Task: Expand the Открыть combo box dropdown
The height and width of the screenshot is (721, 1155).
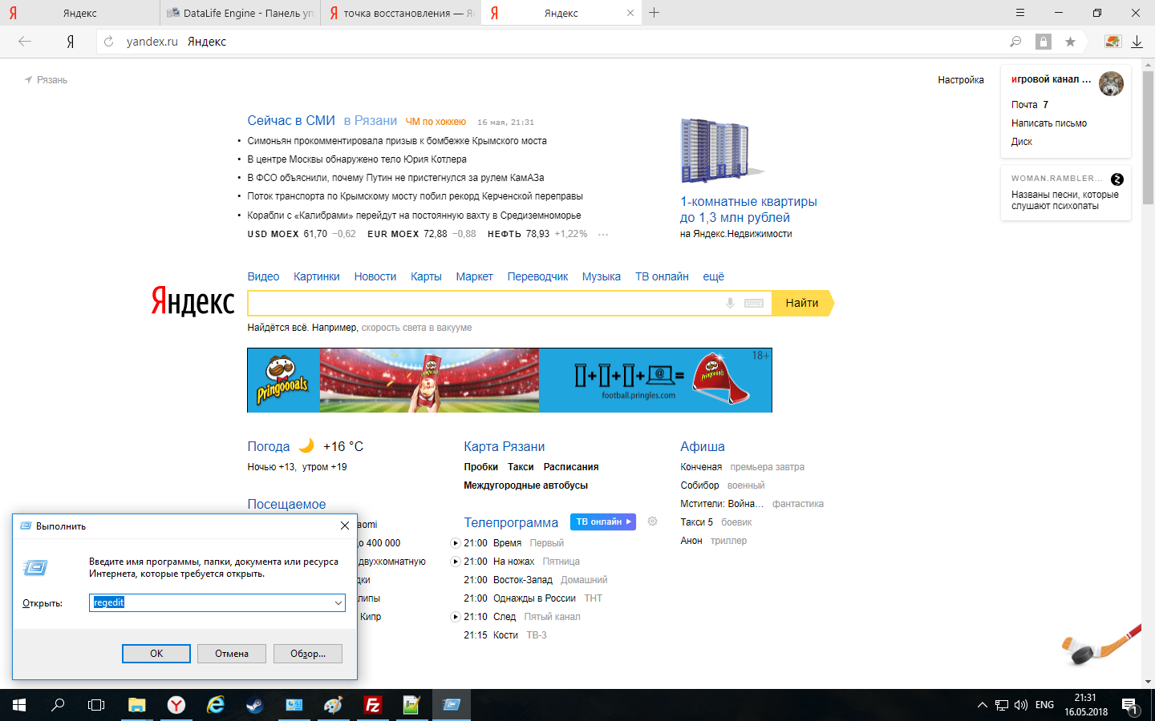Action: tap(338, 602)
